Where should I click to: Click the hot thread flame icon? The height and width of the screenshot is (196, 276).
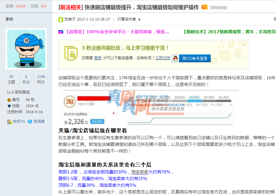pos(205,7)
